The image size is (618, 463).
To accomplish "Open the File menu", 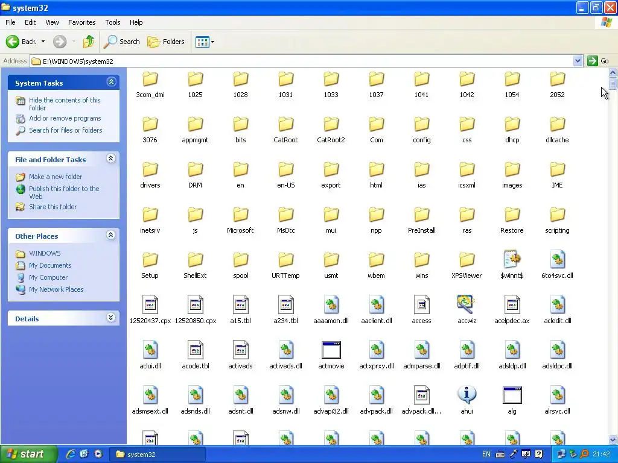I will pyautogui.click(x=11, y=22).
